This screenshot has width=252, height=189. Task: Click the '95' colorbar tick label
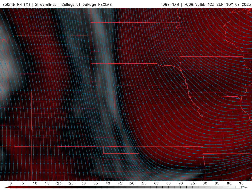point(241,183)
